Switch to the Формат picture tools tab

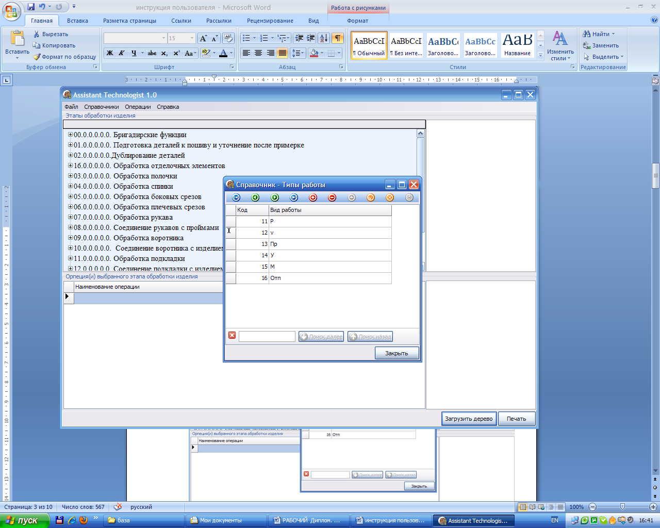[x=357, y=21]
